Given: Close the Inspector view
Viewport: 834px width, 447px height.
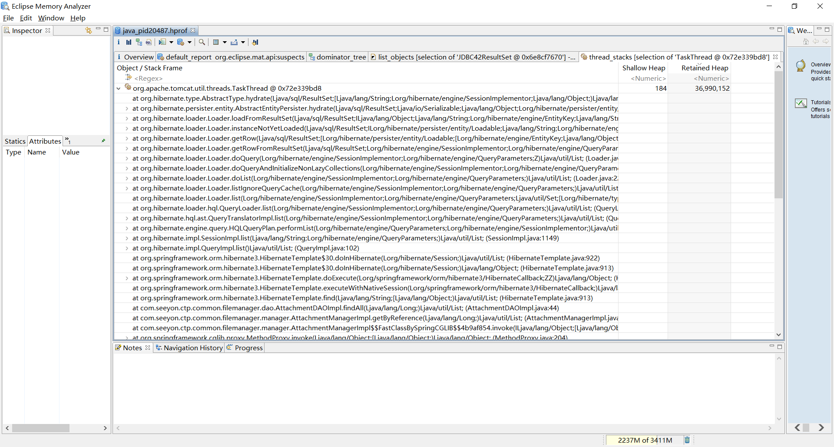Looking at the screenshot, I should pos(48,30).
